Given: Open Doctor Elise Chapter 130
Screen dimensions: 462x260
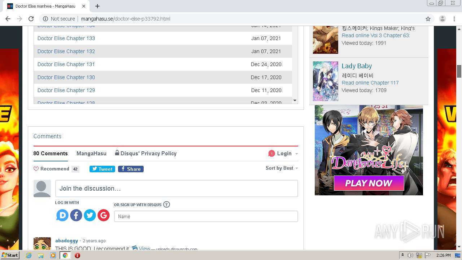Looking at the screenshot, I should (x=66, y=77).
